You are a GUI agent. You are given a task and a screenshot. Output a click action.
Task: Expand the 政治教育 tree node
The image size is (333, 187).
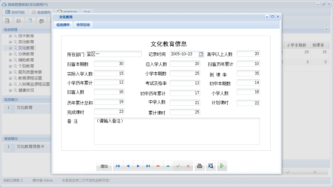10,42
